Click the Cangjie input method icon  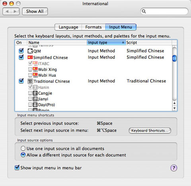coord(35,93)
